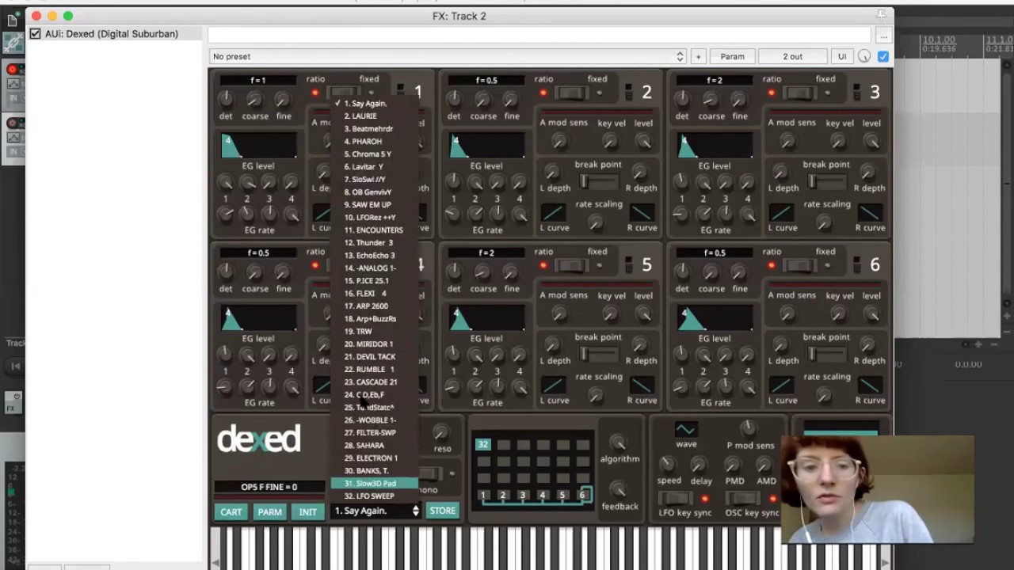This screenshot has width=1014, height=570.
Task: Toggle operator 2 on/off switch beside its number
Action: pos(628,91)
